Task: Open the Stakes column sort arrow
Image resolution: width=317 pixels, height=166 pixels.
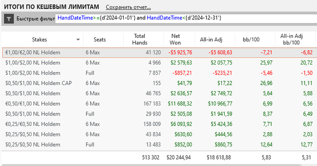Action: click(78, 40)
